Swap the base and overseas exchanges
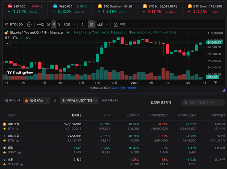This screenshot has width=227, height=169. [x=55, y=101]
